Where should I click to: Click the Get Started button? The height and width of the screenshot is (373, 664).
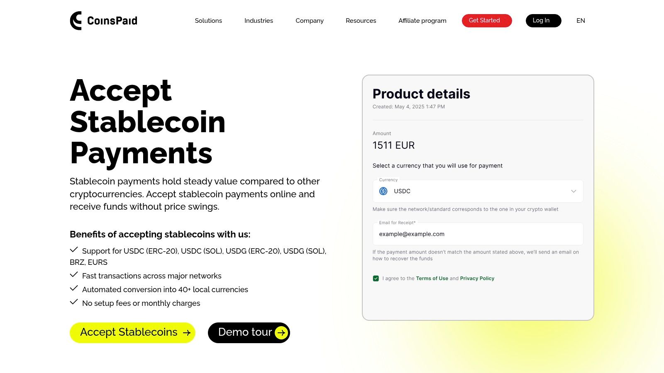coord(486,20)
